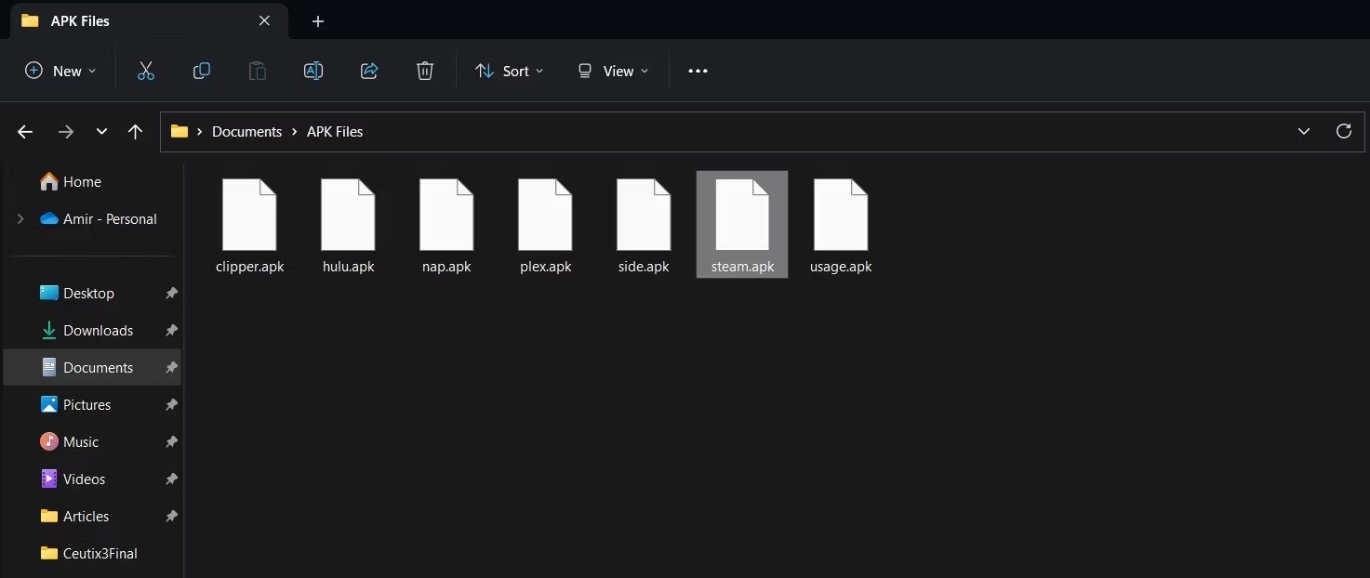Expand the Amir - Personal OneDrive section
This screenshot has width=1370, height=578.
point(20,218)
